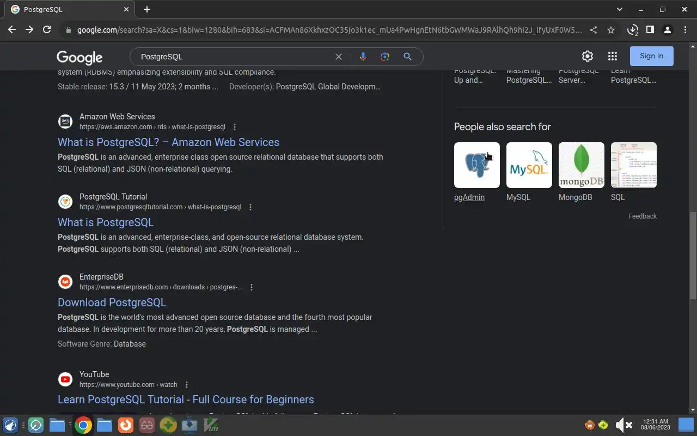Close the PostgreSQL tab

click(x=126, y=9)
